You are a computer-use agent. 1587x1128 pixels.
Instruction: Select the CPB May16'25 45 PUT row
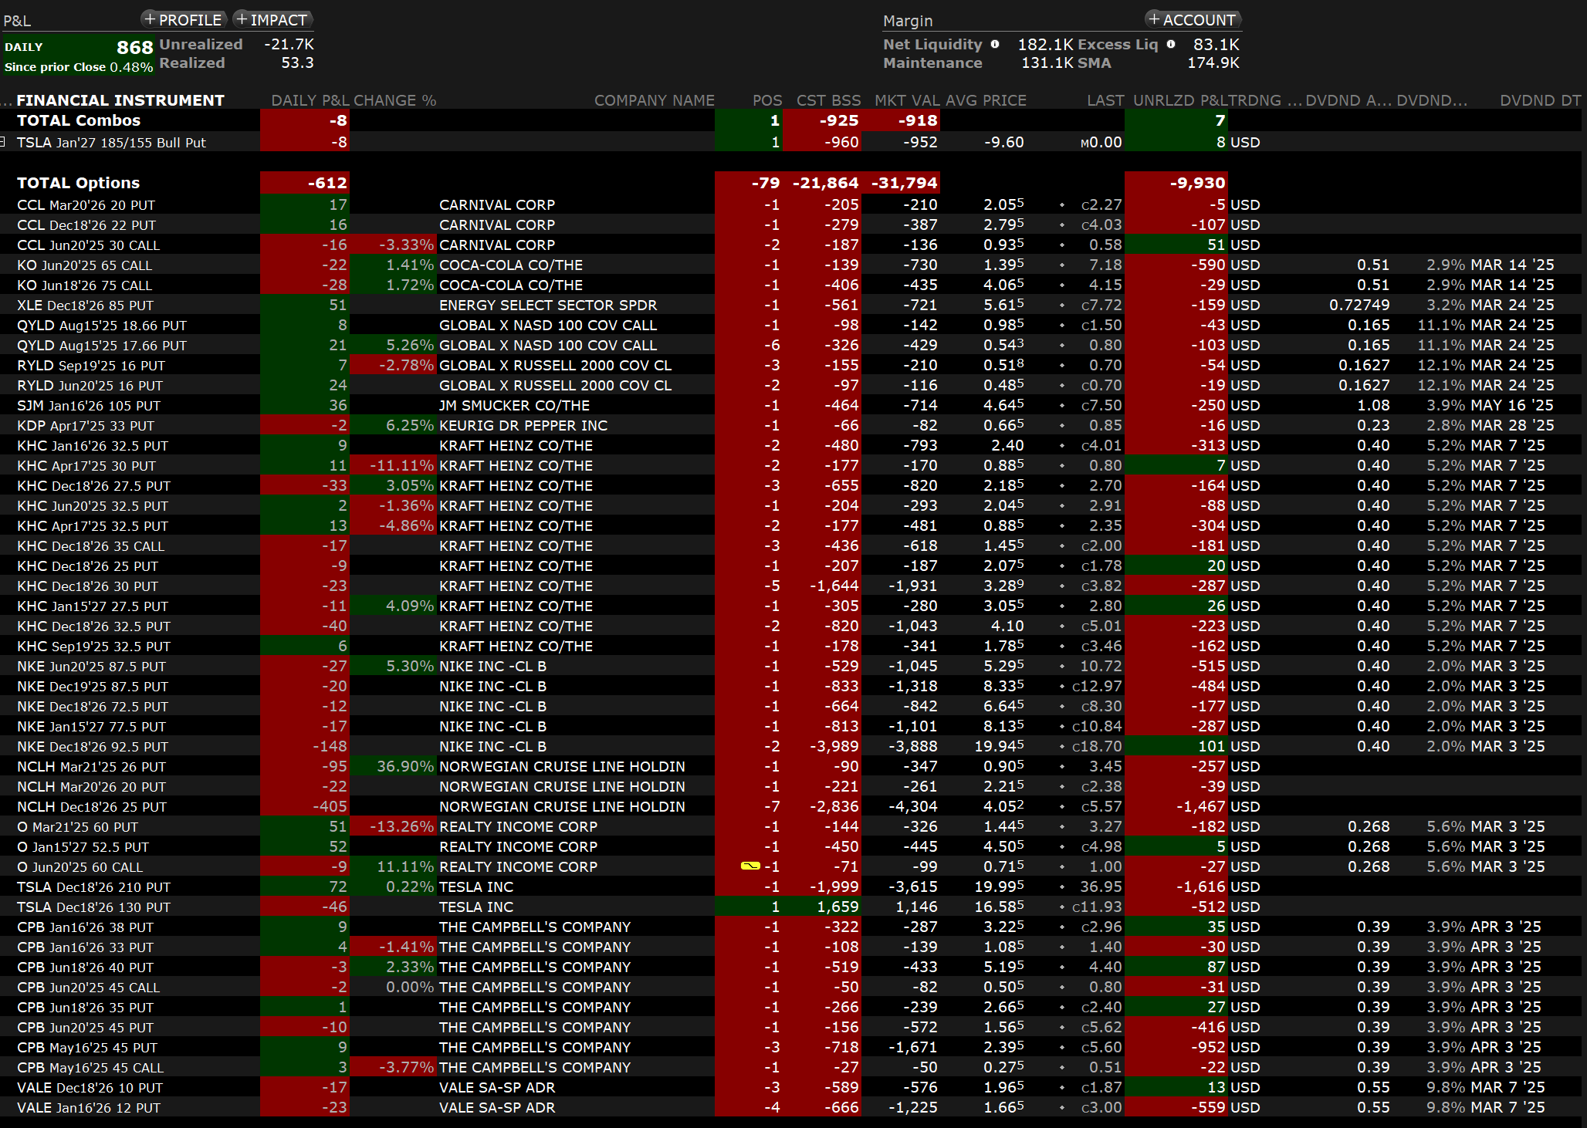790,1047
